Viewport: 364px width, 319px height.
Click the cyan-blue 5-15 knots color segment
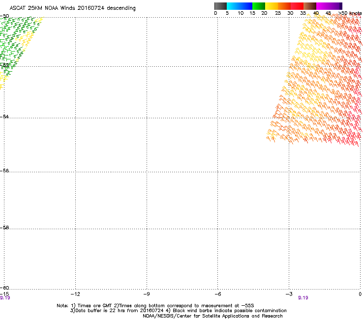coord(240,6)
